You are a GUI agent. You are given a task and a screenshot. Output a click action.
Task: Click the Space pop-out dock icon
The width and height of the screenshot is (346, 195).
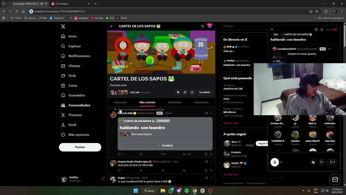[x=316, y=30]
